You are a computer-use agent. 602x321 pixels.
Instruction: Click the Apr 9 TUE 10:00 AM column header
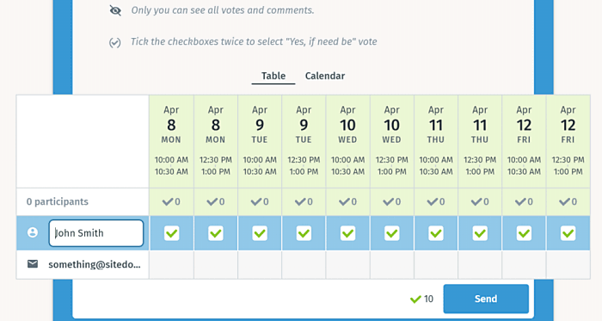pos(260,141)
